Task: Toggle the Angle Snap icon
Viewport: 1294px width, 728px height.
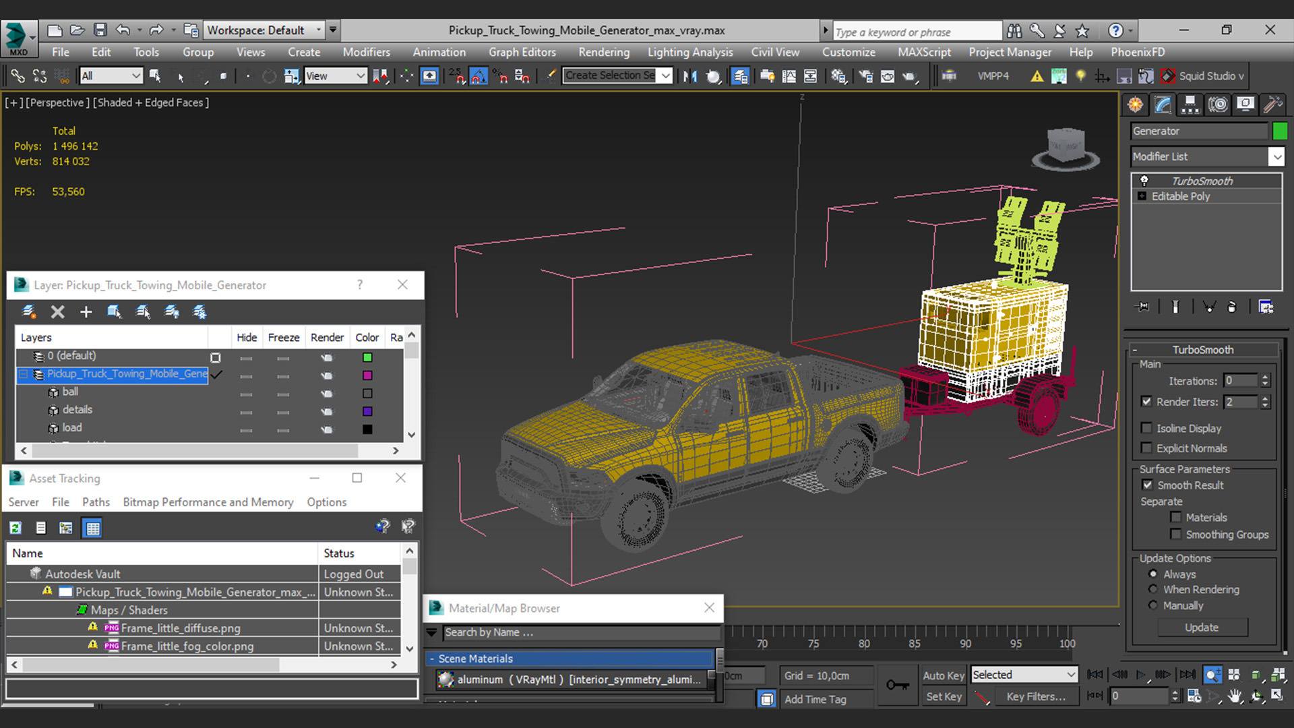Action: click(479, 76)
